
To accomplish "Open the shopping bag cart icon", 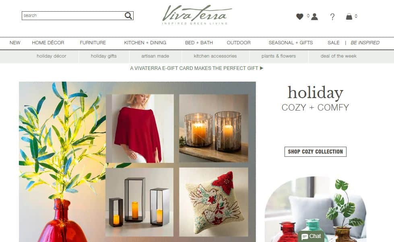I will (349, 16).
